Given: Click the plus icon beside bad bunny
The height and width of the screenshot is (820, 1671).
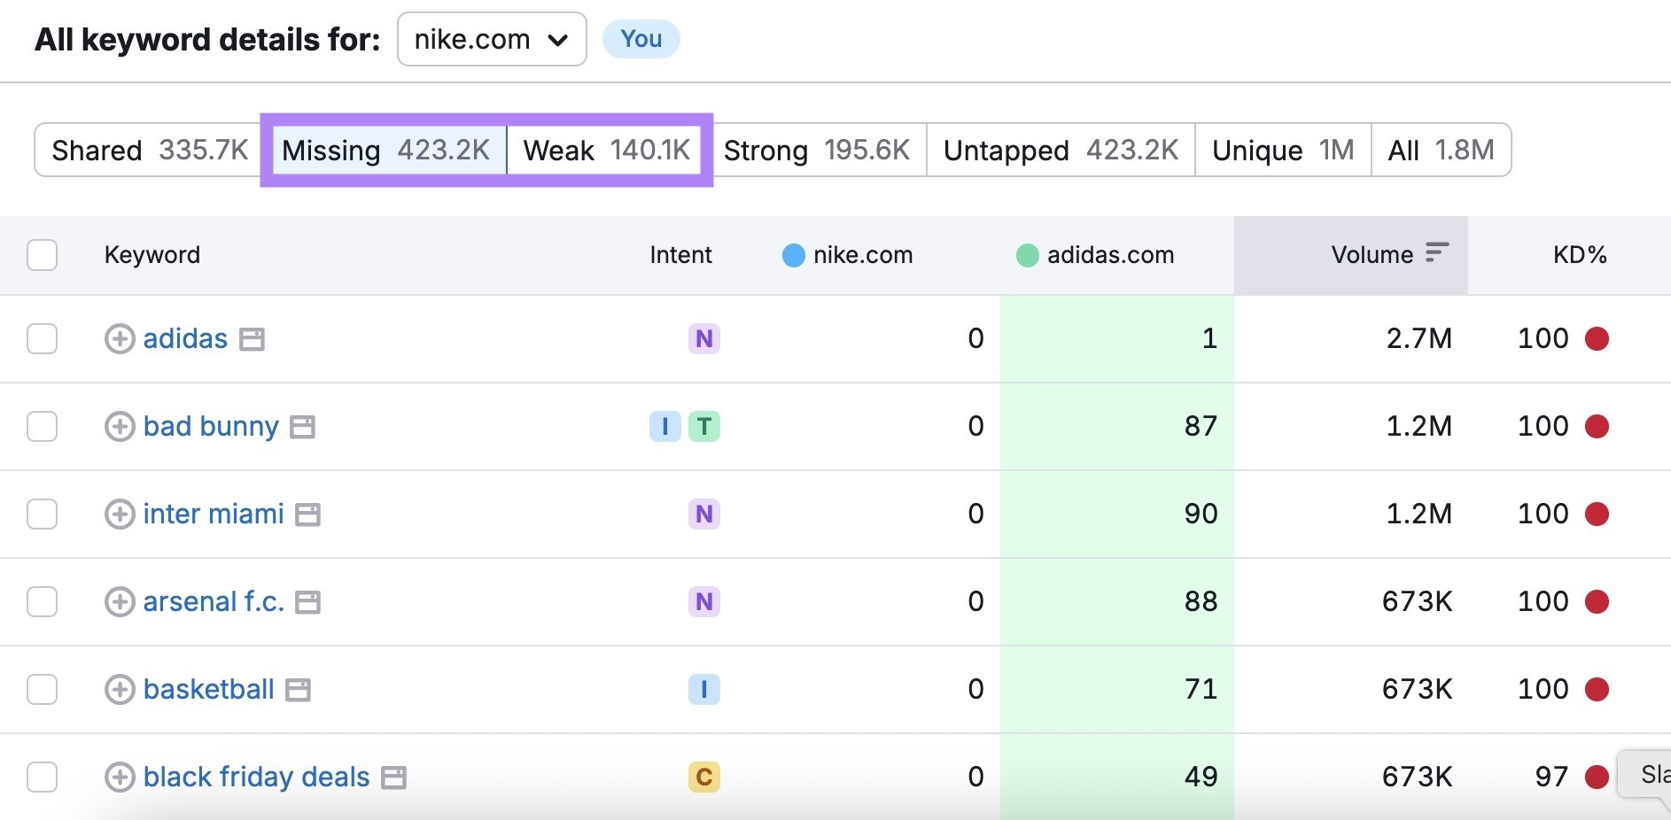Looking at the screenshot, I should pos(120,426).
